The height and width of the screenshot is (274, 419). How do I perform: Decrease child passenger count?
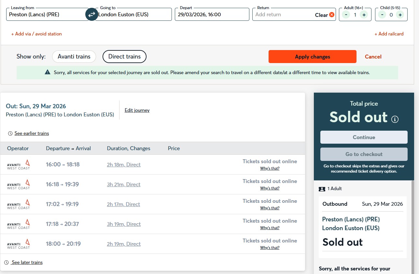pos(382,15)
